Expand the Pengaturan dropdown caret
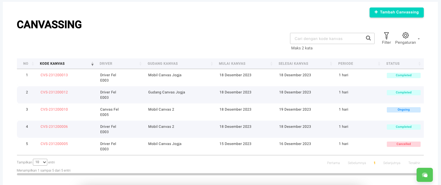Viewport: 441px width, 185px height. (x=419, y=39)
